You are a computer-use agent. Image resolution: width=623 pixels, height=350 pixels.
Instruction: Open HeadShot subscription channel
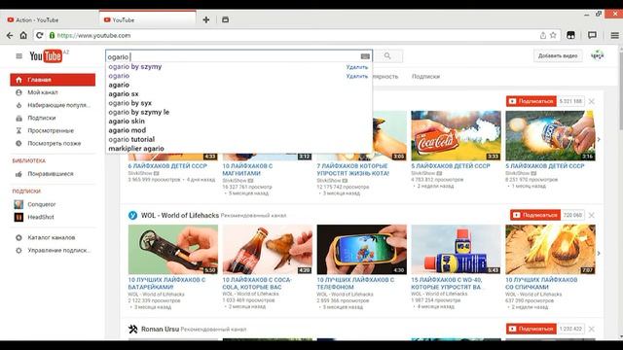pos(41,217)
